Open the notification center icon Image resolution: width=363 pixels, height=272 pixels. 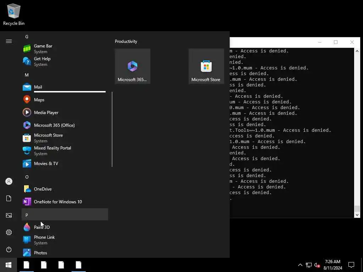[x=351, y=265]
